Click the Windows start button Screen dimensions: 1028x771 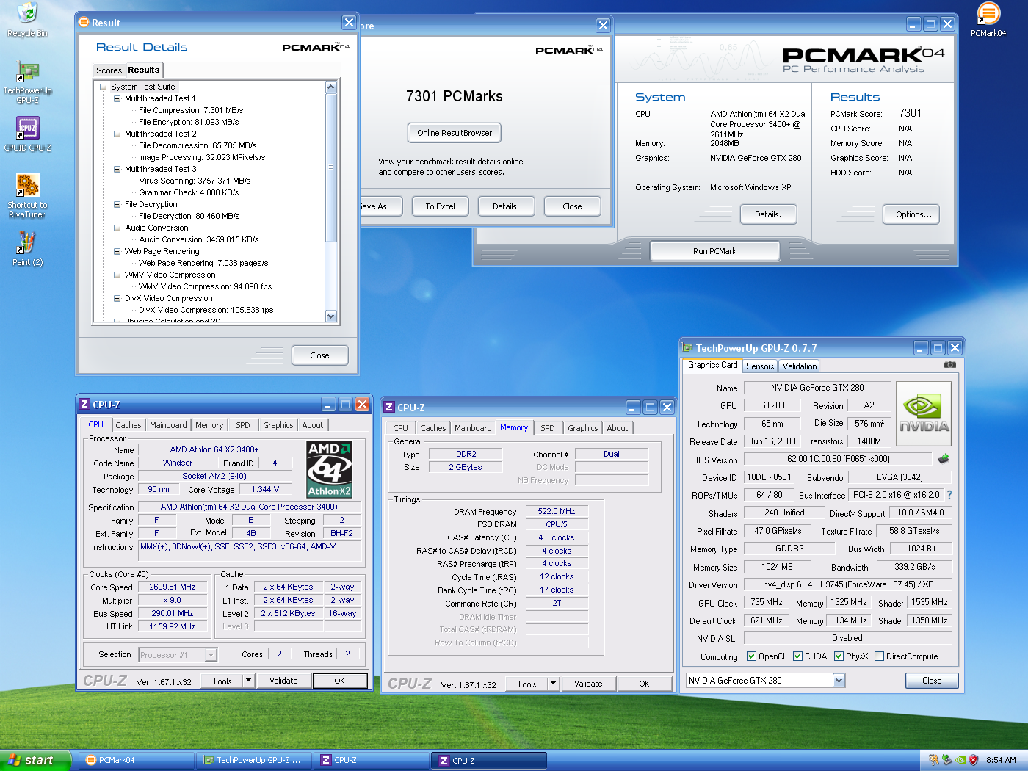(35, 760)
